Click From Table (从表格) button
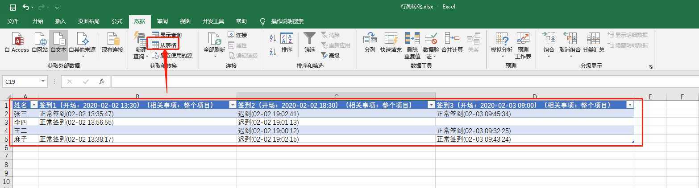The width and height of the screenshot is (699, 188). [x=164, y=45]
